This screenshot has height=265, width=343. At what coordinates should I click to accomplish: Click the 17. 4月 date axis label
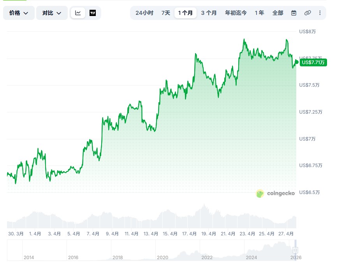[x=189, y=234]
